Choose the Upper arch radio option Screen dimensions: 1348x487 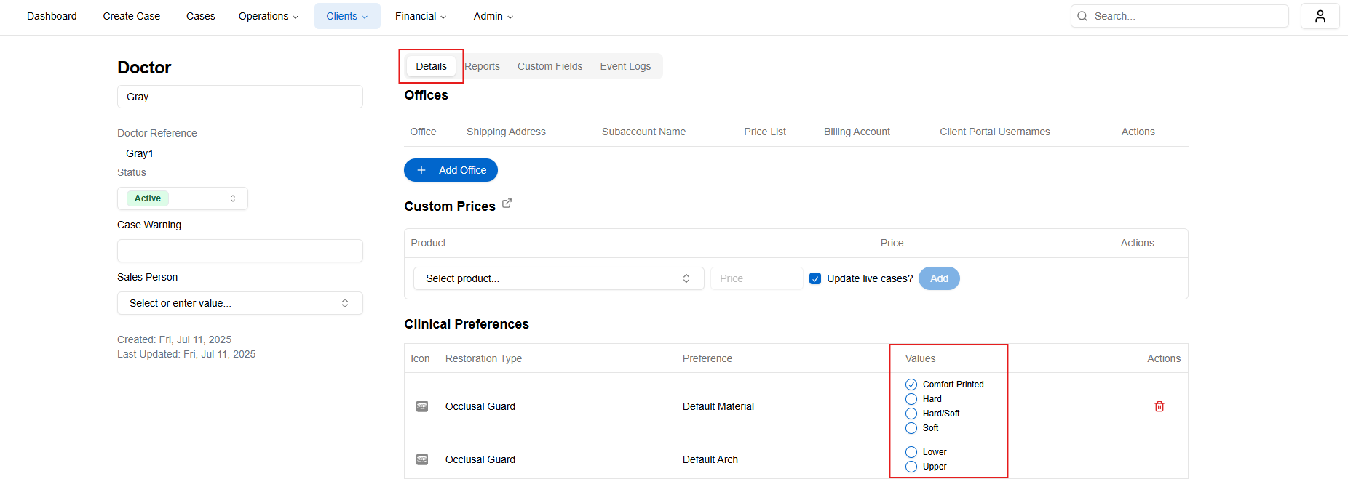(x=911, y=467)
